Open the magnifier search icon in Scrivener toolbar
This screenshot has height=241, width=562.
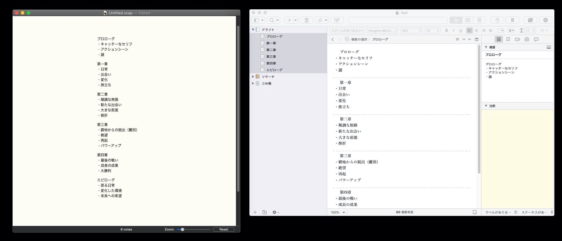[x=274, y=20]
